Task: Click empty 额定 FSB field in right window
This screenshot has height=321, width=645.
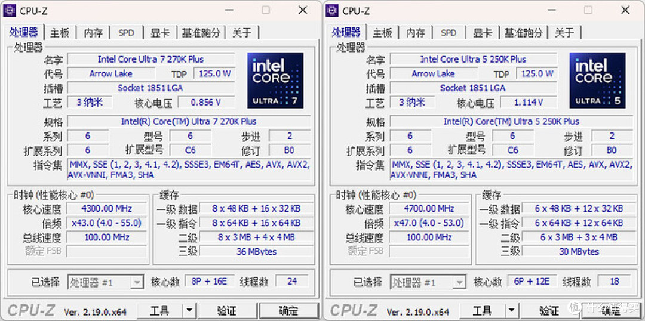Action: click(429, 251)
